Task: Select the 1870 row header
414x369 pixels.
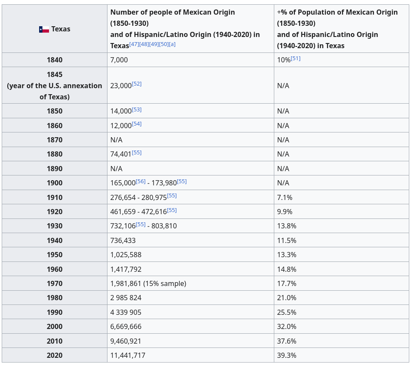Action: click(55, 140)
